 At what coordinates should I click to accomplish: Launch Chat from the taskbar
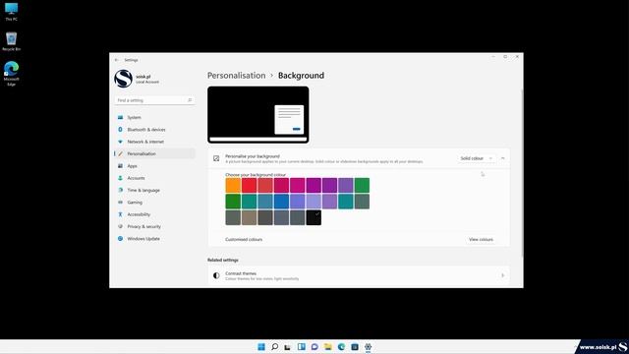click(314, 347)
